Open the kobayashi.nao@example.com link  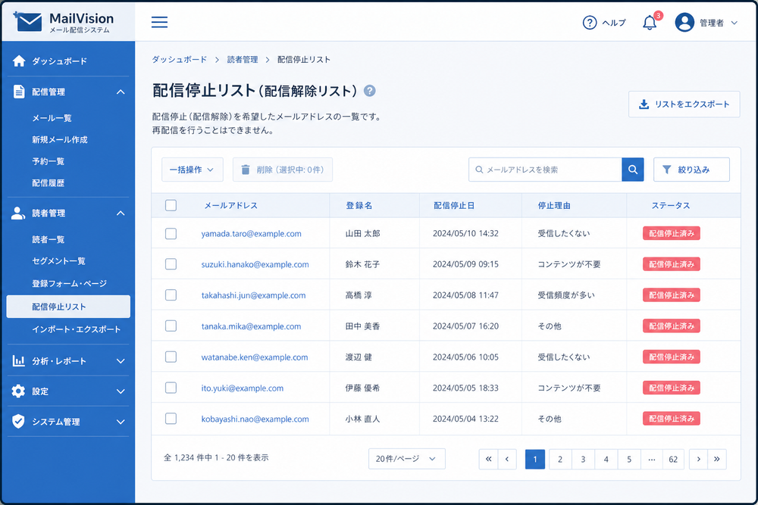click(x=255, y=419)
